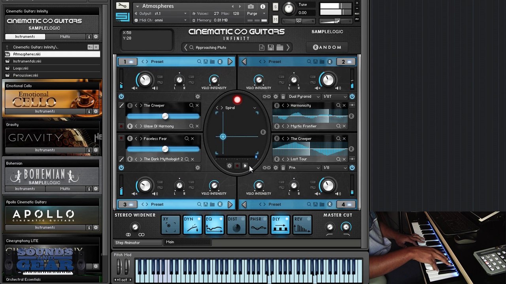
Task: Open the Dual Pyramid dropdown
Action: coord(304,97)
